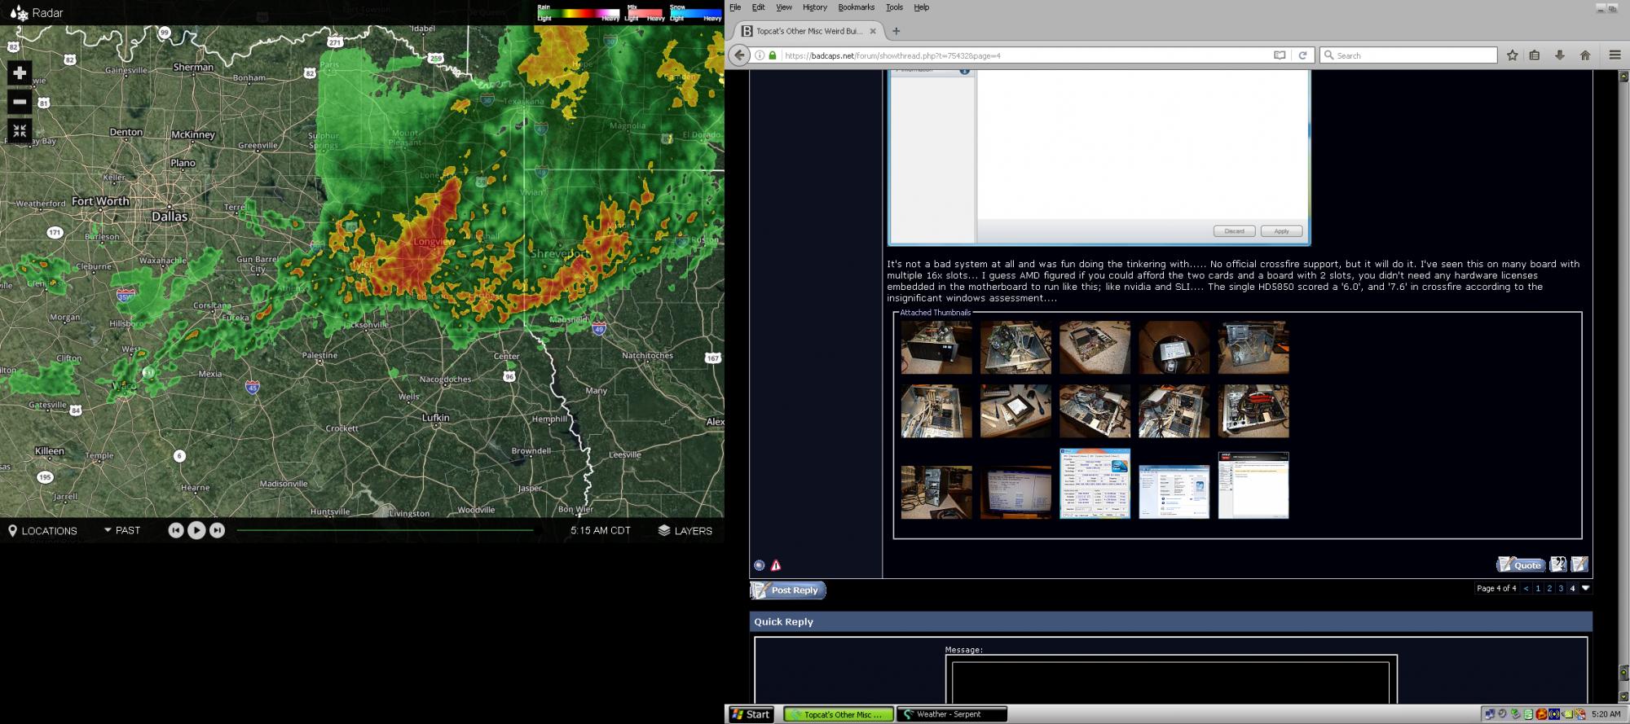Open LOCATIONS pin in radar

click(42, 530)
